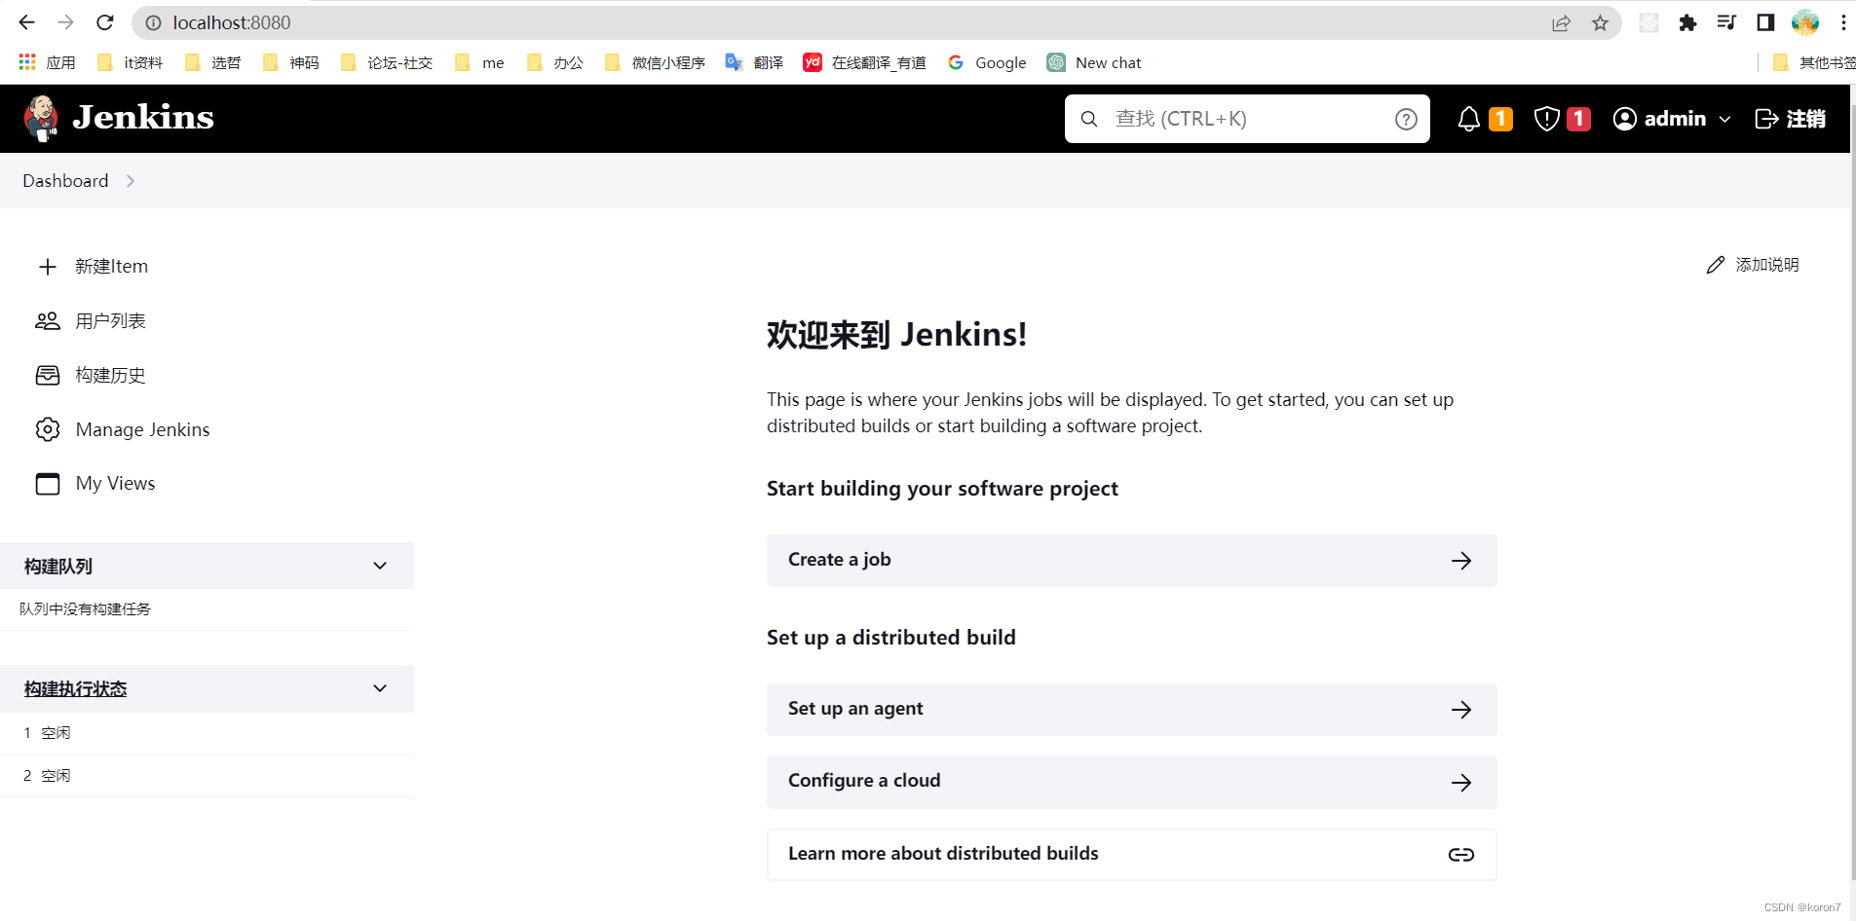Click the Configure a cloud button
The image size is (1856, 921).
tap(1131, 783)
